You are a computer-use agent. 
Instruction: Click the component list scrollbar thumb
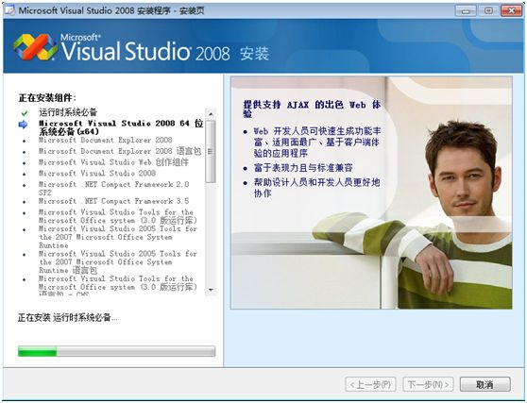click(x=211, y=151)
